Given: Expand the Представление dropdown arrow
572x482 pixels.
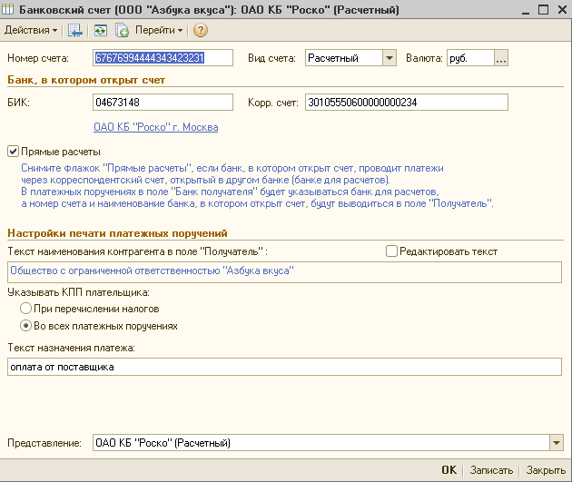Looking at the screenshot, I should pos(556,443).
